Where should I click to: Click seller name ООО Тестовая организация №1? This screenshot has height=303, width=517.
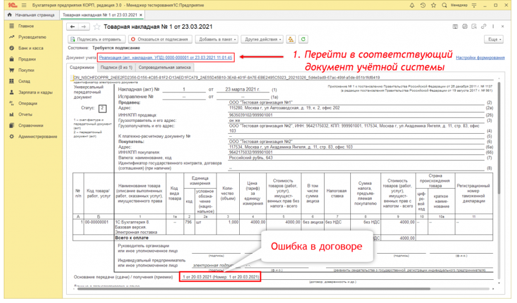(261, 102)
